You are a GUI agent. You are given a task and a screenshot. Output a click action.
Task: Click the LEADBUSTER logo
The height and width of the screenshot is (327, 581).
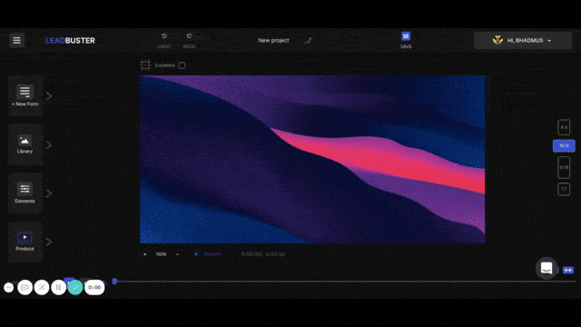click(70, 40)
